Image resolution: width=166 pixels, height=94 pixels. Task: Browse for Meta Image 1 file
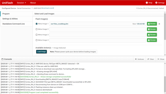point(152,24)
